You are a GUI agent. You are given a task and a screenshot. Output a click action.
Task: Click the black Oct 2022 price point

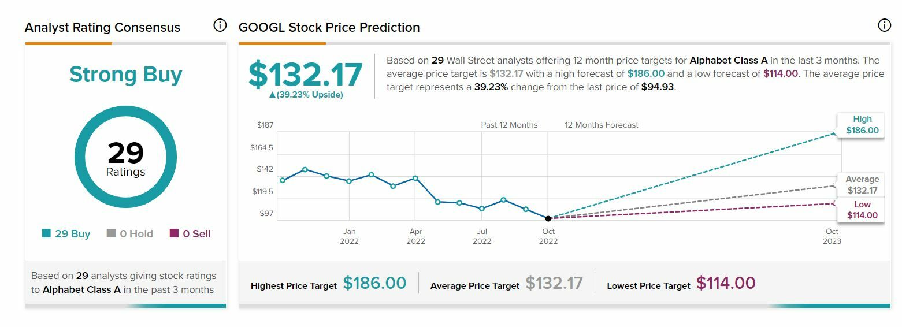[548, 218]
